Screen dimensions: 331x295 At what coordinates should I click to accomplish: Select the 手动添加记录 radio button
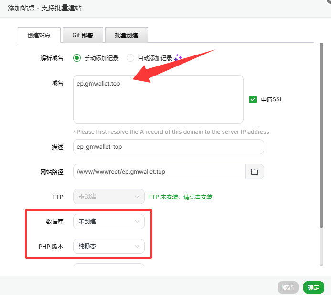pyautogui.click(x=76, y=58)
